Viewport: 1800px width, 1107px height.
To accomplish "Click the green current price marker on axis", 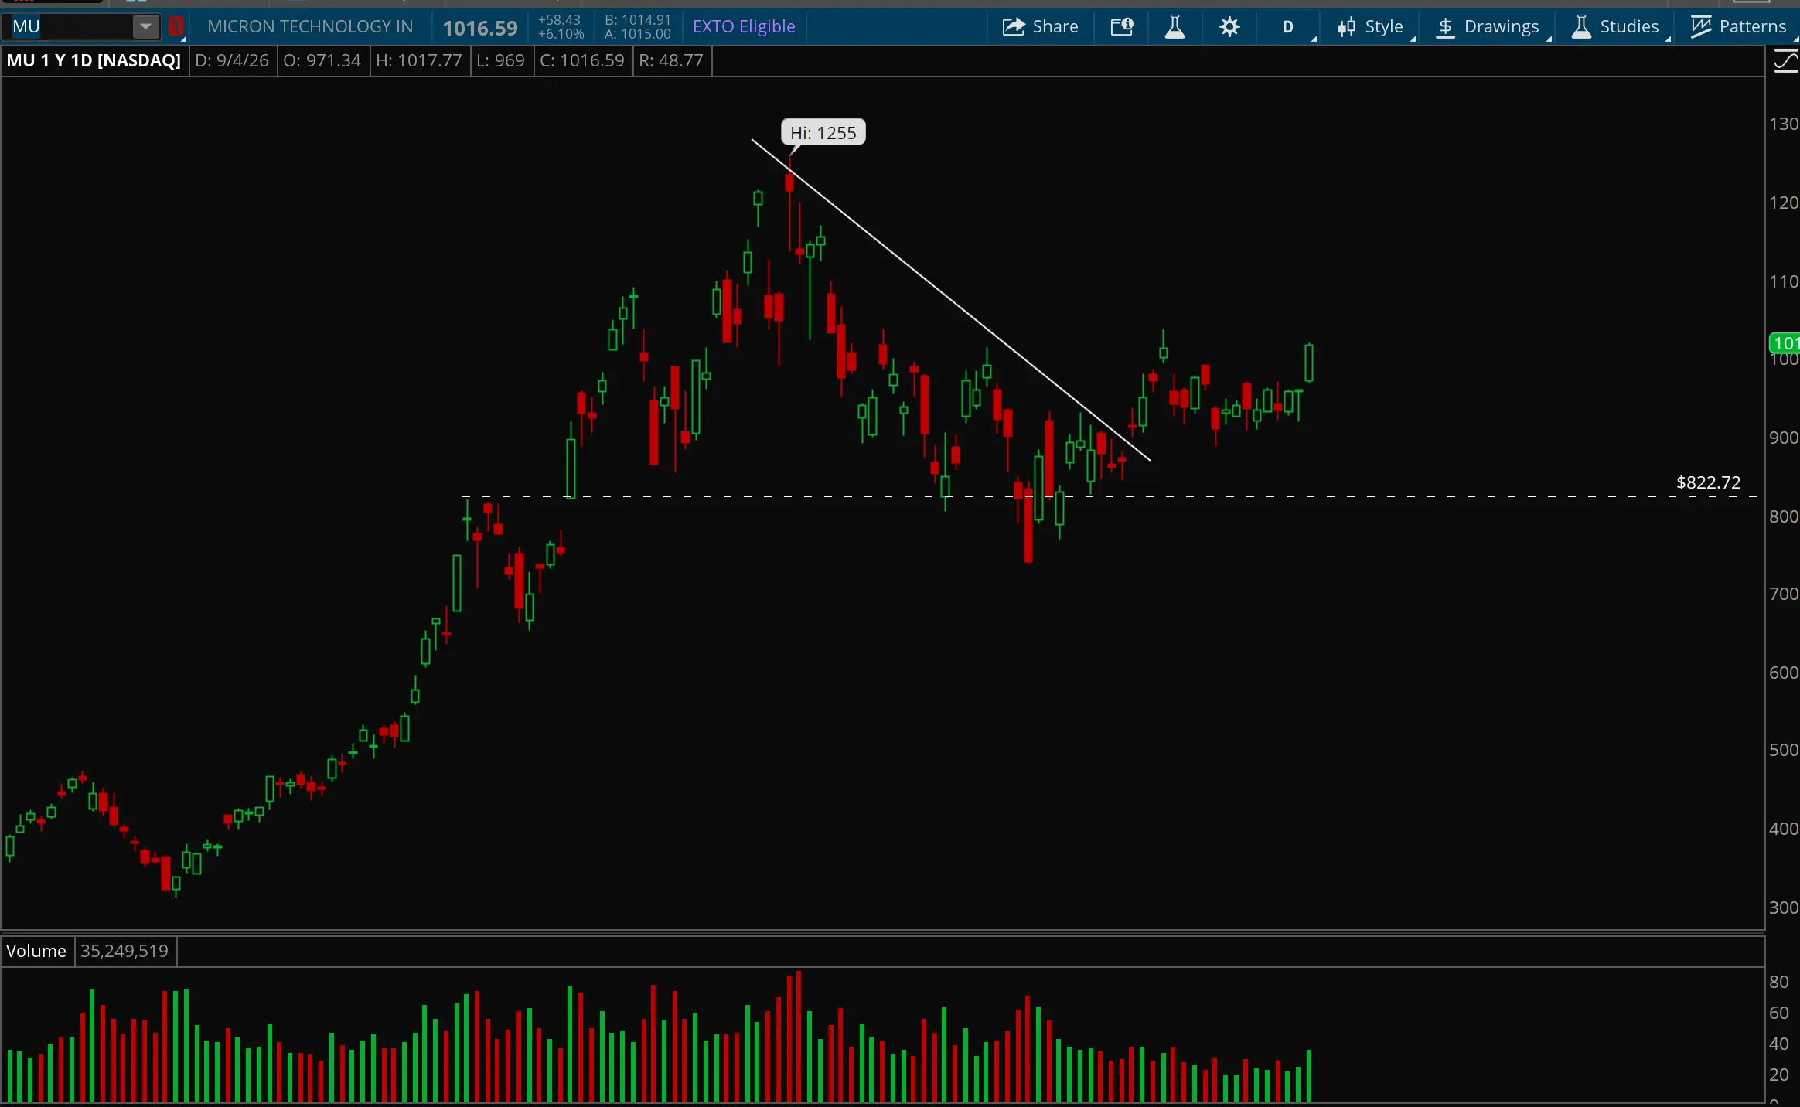I will coord(1785,342).
